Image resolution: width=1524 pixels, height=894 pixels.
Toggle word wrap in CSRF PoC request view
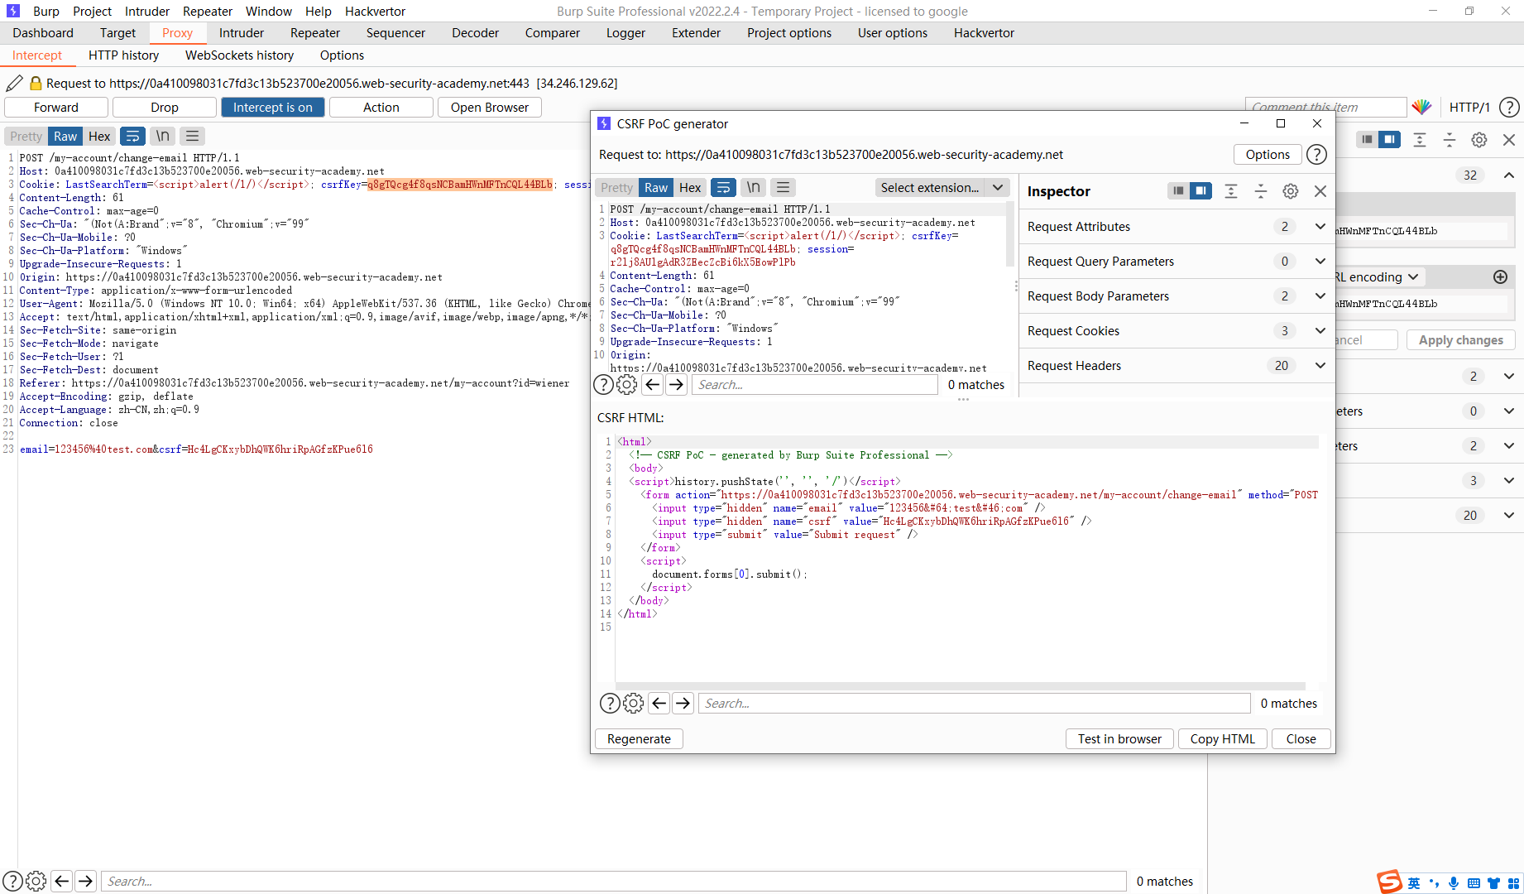tap(723, 187)
